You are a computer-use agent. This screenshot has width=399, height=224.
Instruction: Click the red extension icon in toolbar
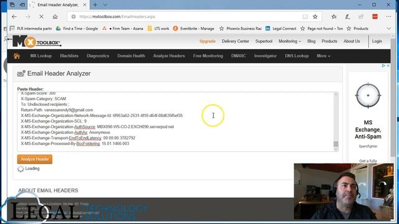point(375,17)
